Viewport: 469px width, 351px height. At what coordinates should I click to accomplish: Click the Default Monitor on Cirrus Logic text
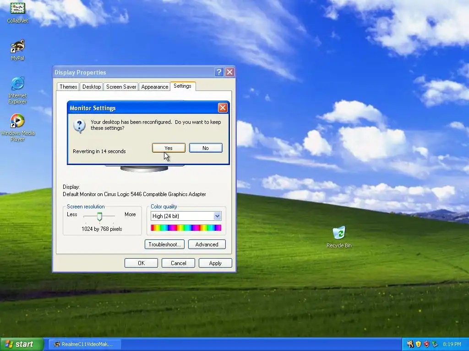click(134, 194)
